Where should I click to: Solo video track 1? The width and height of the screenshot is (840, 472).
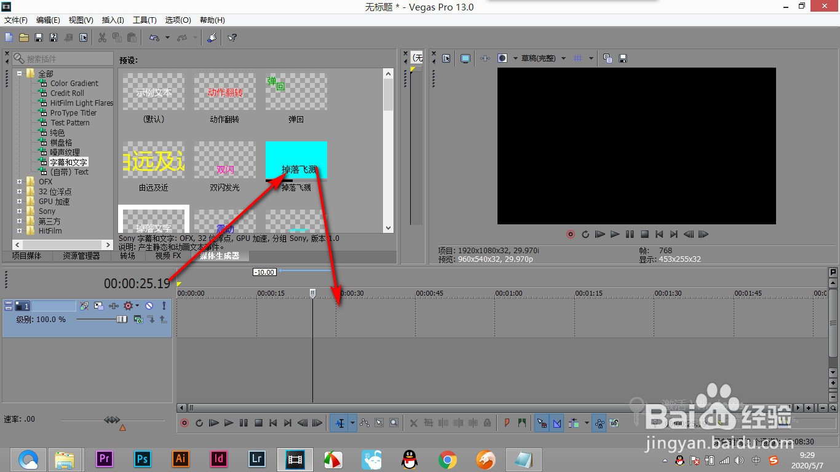[x=164, y=305]
